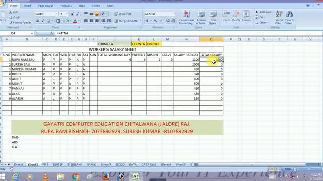
Task: Open Sort & Filter
Action: [279, 18]
